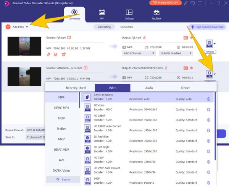Click the enhance video icon for fgf.mp4
Viewport: 229px width, 186px height.
(64, 54)
